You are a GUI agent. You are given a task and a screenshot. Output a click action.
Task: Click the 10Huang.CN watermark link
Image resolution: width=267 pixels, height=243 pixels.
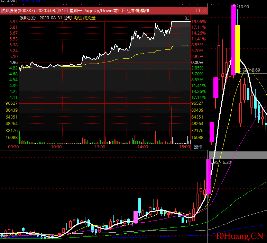[x=239, y=236]
